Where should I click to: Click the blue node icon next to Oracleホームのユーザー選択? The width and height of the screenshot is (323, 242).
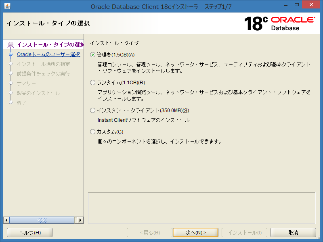pos(11,54)
